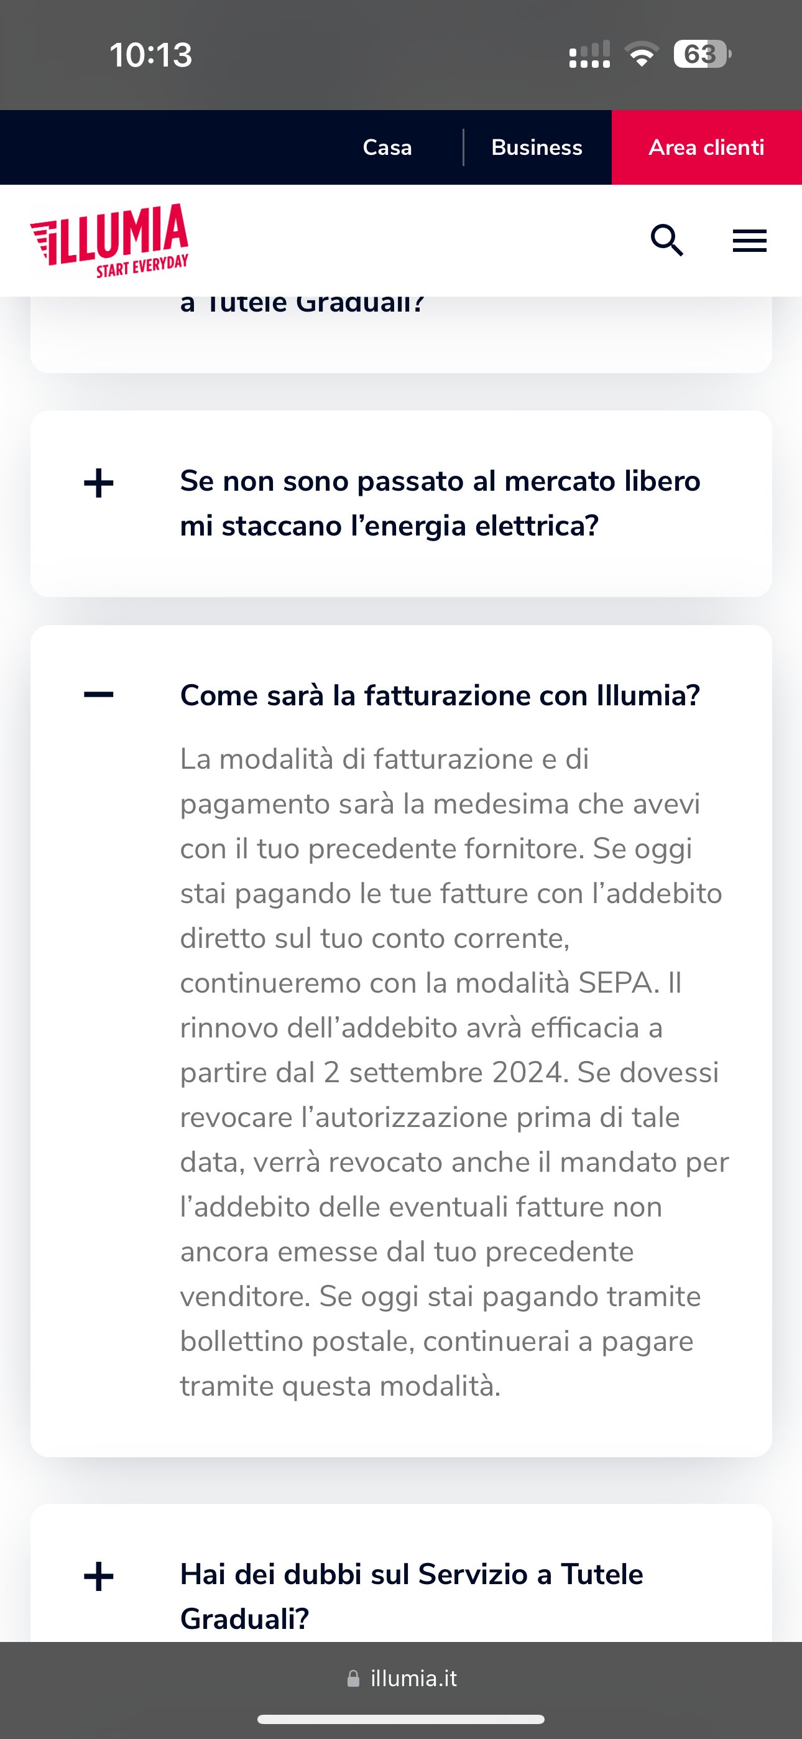The height and width of the screenshot is (1739, 802).
Task: Tap question "Se non sono passato al mercato libero"
Action: (x=440, y=504)
